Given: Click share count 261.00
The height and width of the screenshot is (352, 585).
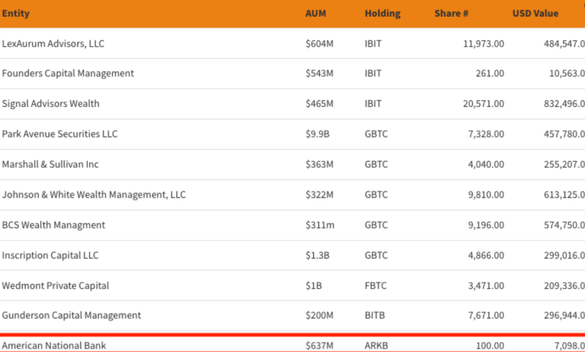Looking at the screenshot, I should [x=490, y=73].
